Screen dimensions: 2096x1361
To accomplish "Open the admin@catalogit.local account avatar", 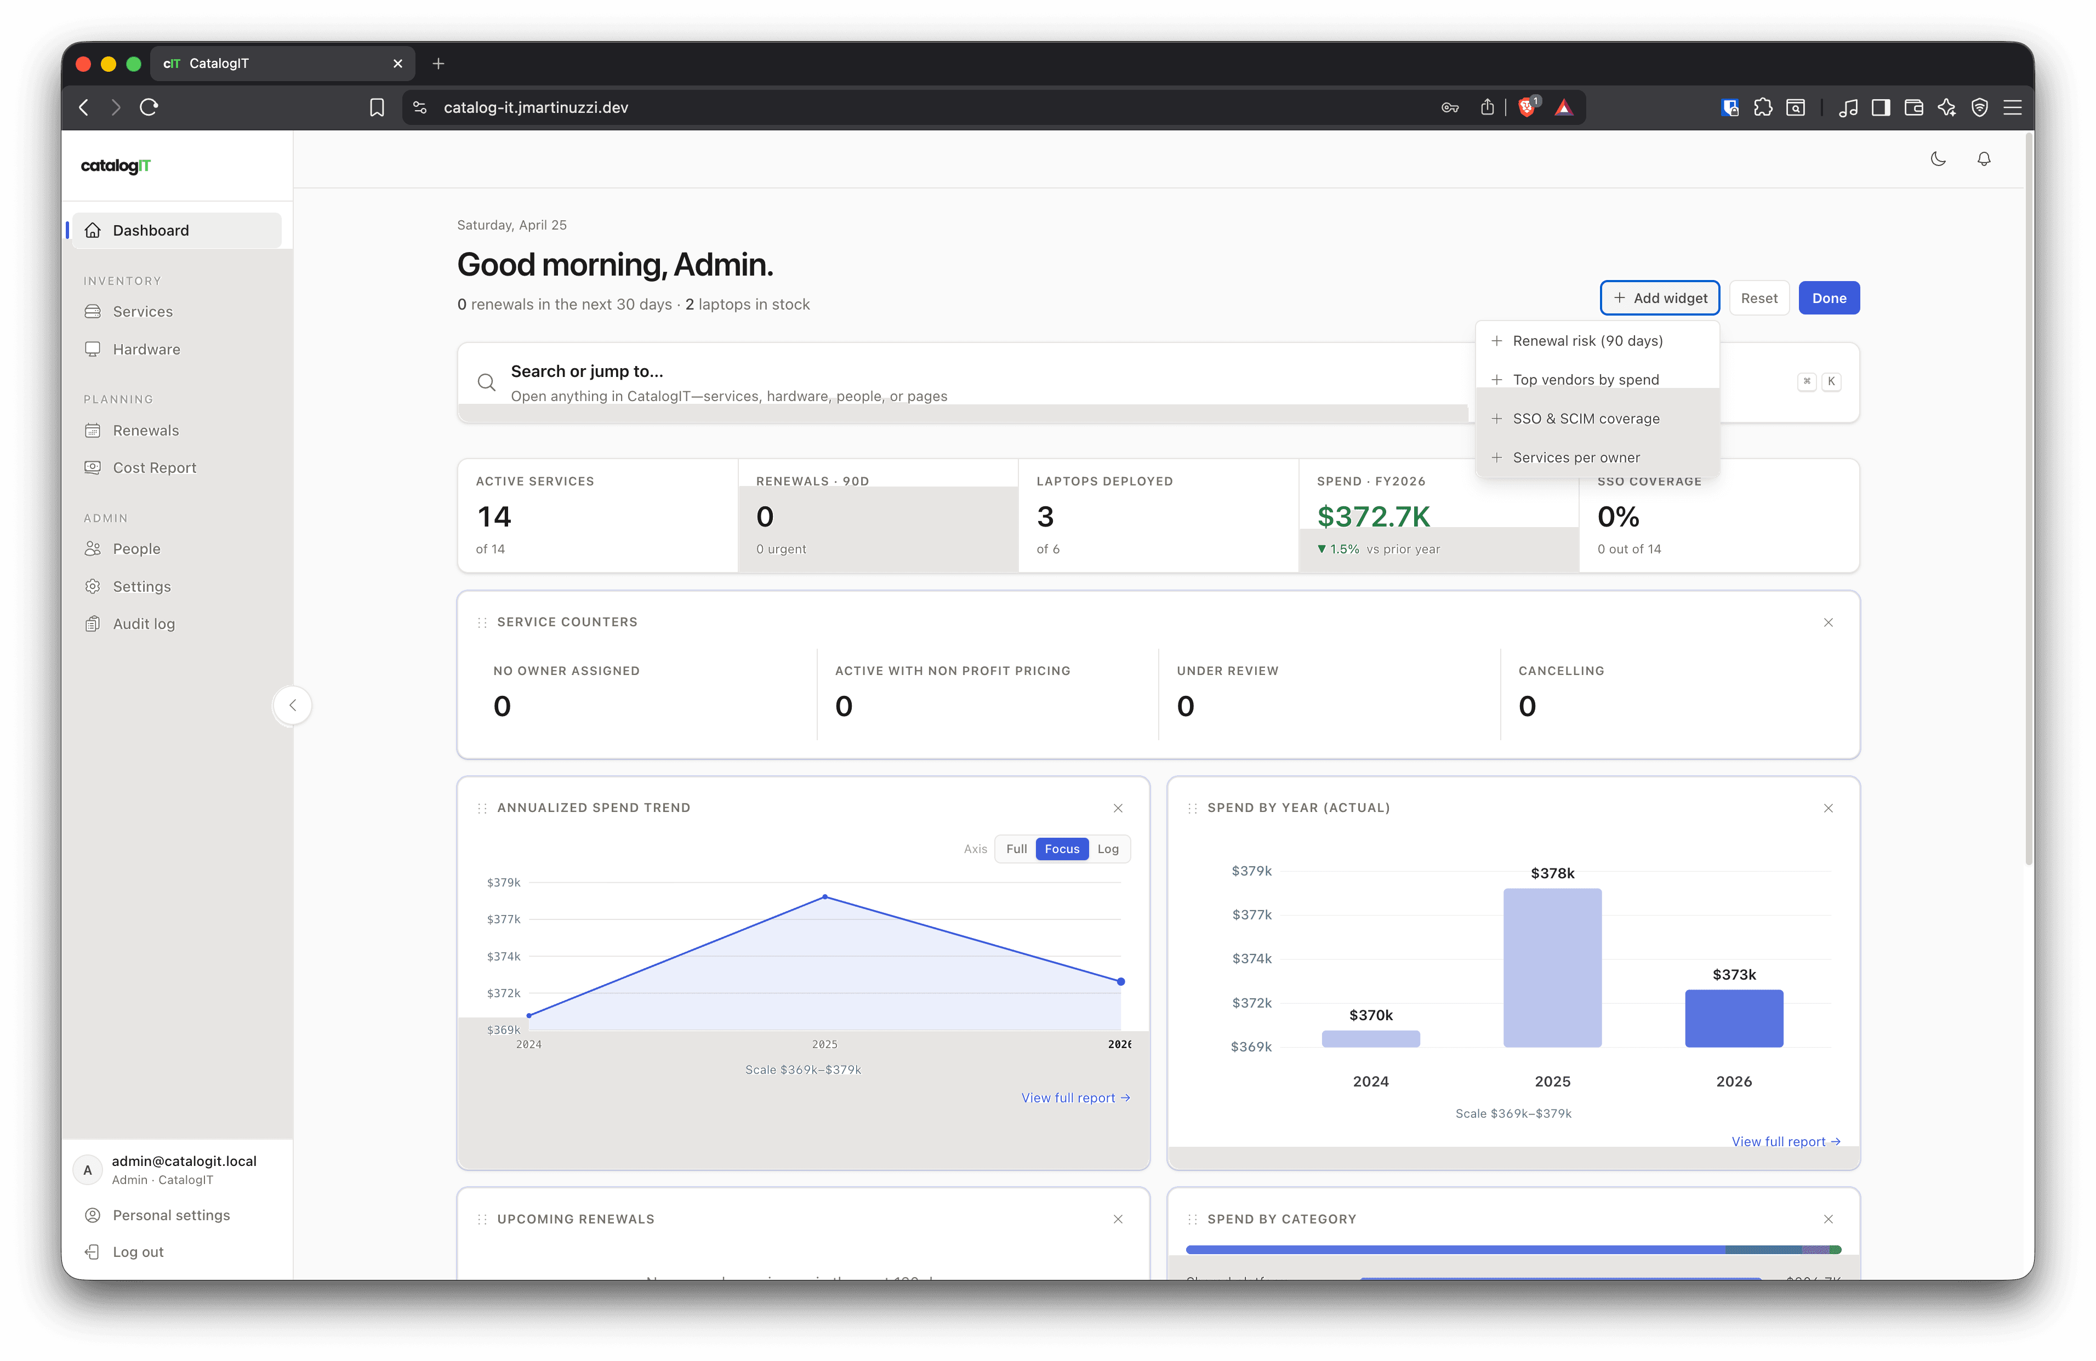I will click(x=87, y=1170).
